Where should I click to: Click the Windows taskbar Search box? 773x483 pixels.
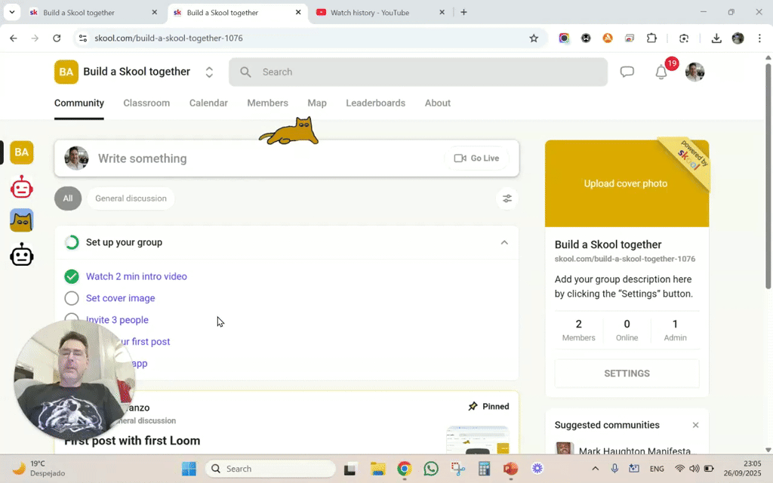[x=270, y=469]
